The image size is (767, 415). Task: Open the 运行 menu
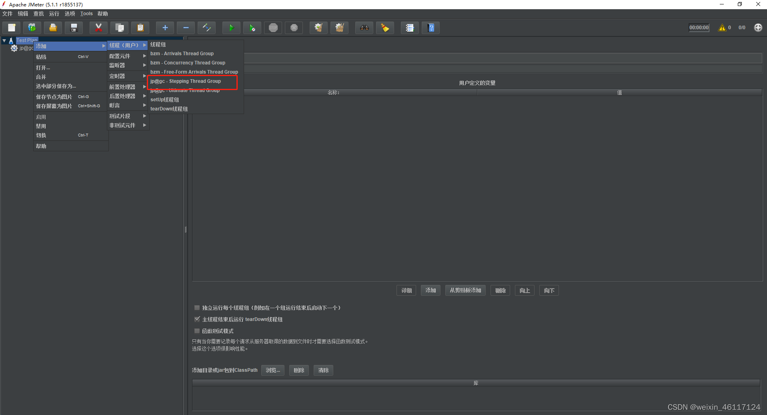(x=54, y=14)
